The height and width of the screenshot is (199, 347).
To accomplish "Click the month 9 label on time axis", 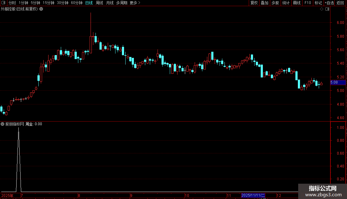I will pyautogui.click(x=131, y=195).
